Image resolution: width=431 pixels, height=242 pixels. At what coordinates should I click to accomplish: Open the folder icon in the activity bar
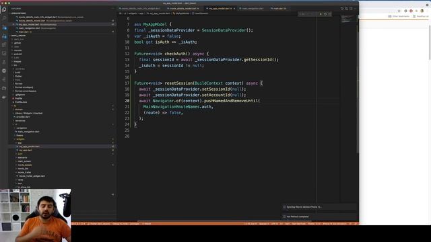[x=4, y=88]
